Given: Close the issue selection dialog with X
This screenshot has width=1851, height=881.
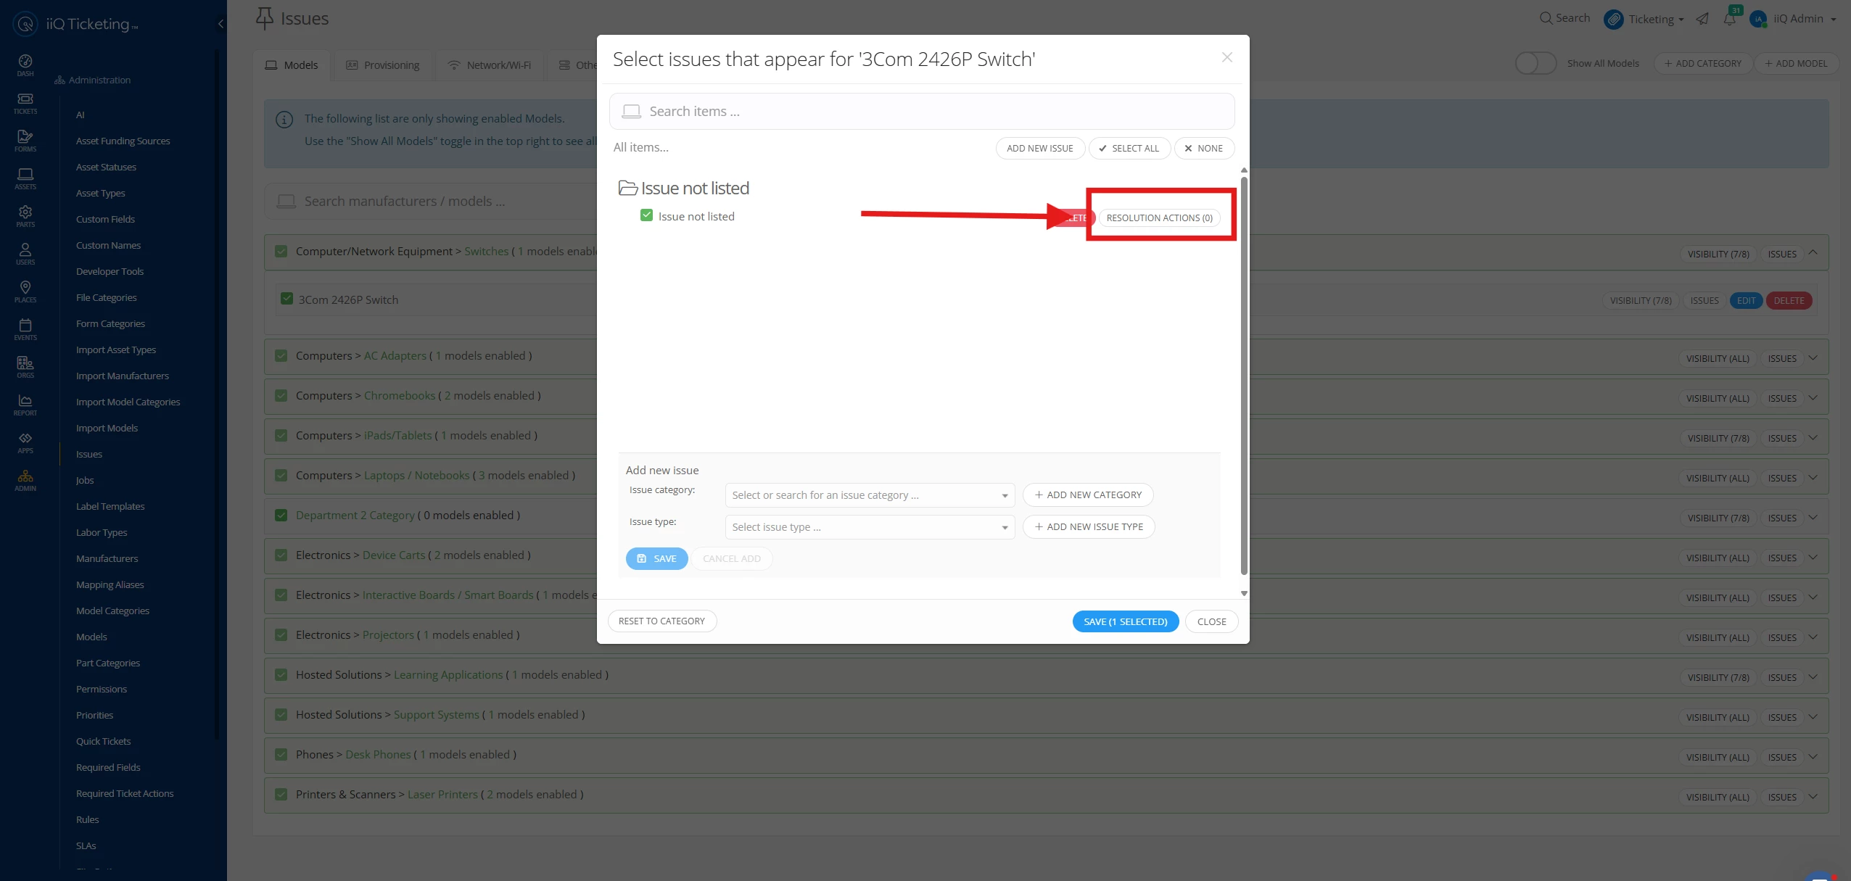Looking at the screenshot, I should (1227, 57).
